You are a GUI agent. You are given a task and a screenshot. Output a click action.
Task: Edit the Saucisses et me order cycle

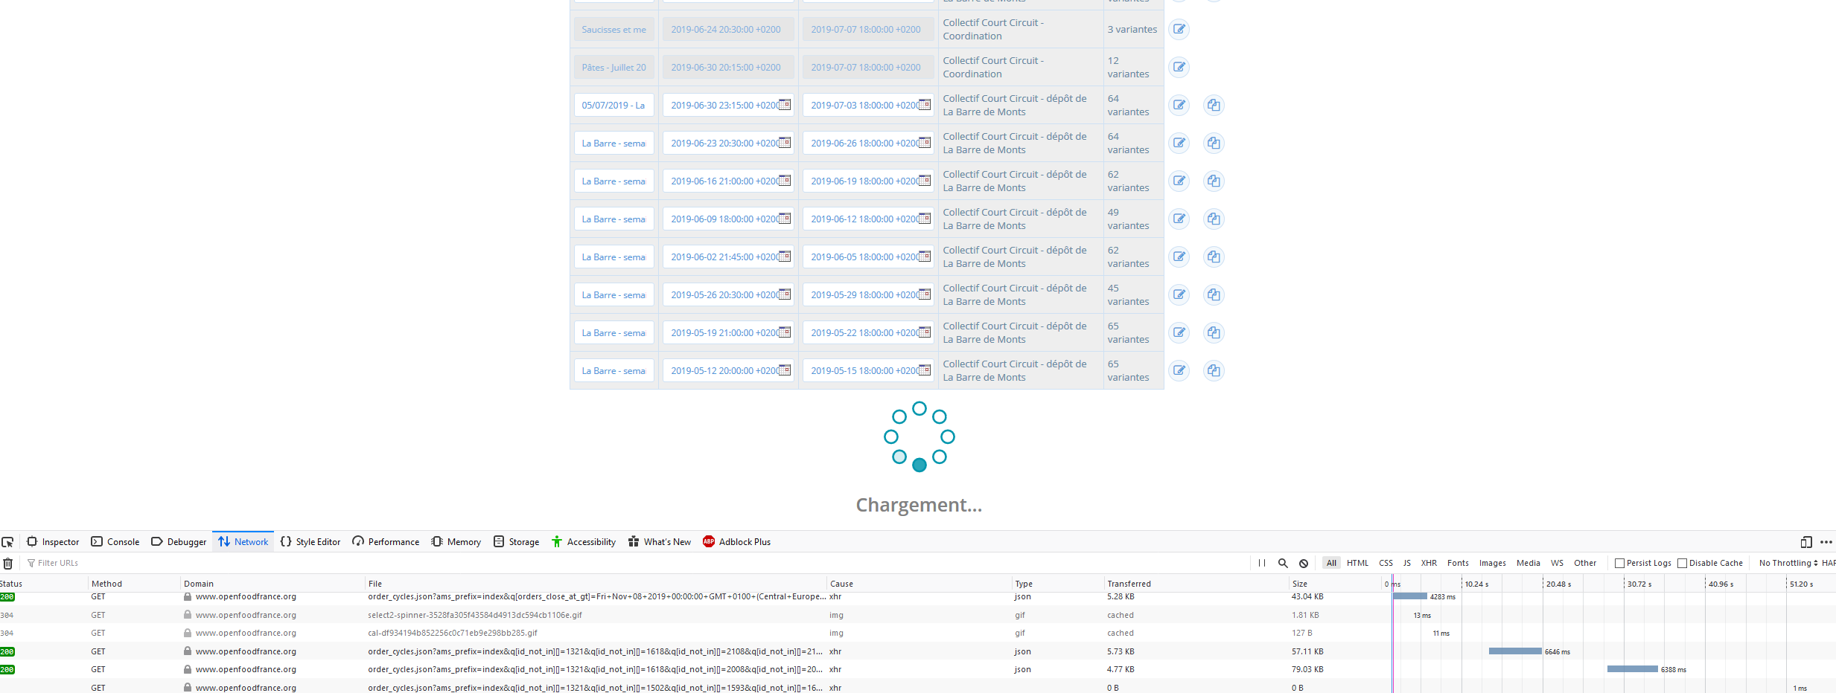(x=1179, y=29)
